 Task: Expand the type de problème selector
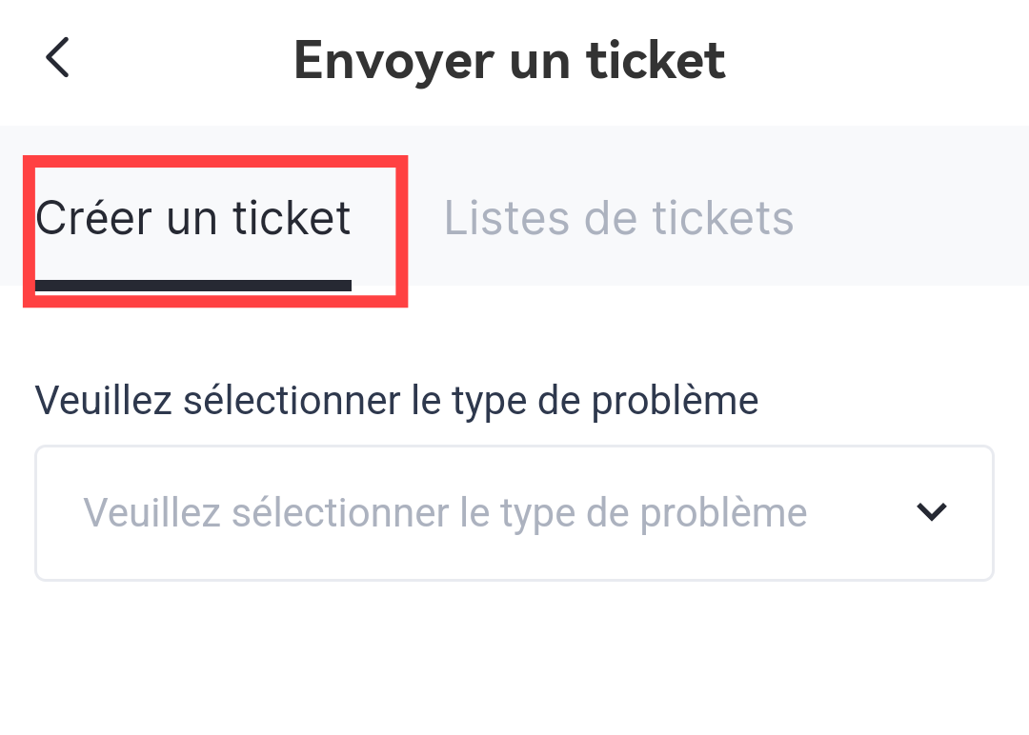click(514, 512)
